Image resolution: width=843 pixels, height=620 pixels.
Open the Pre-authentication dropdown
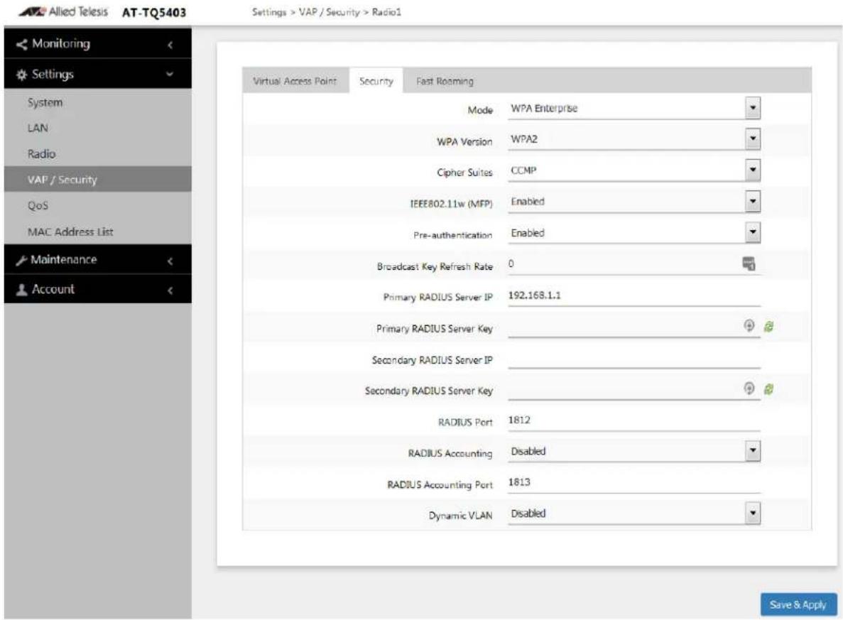pyautogui.click(x=634, y=233)
